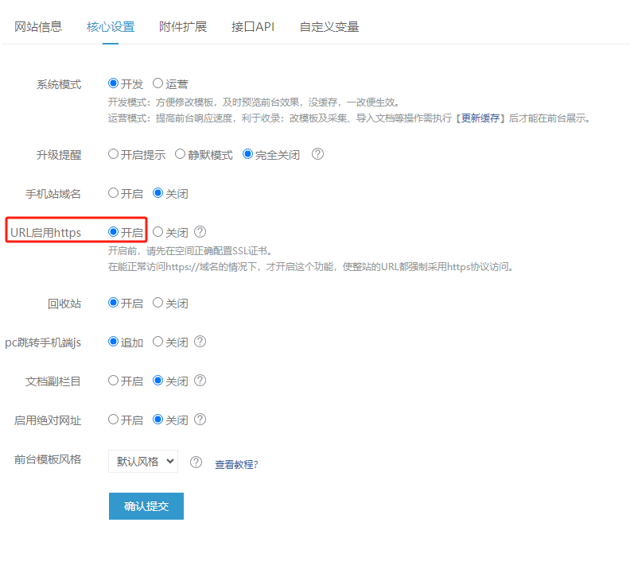
Task: Turn off 回收站 via 关闭 radio
Action: pos(158,303)
